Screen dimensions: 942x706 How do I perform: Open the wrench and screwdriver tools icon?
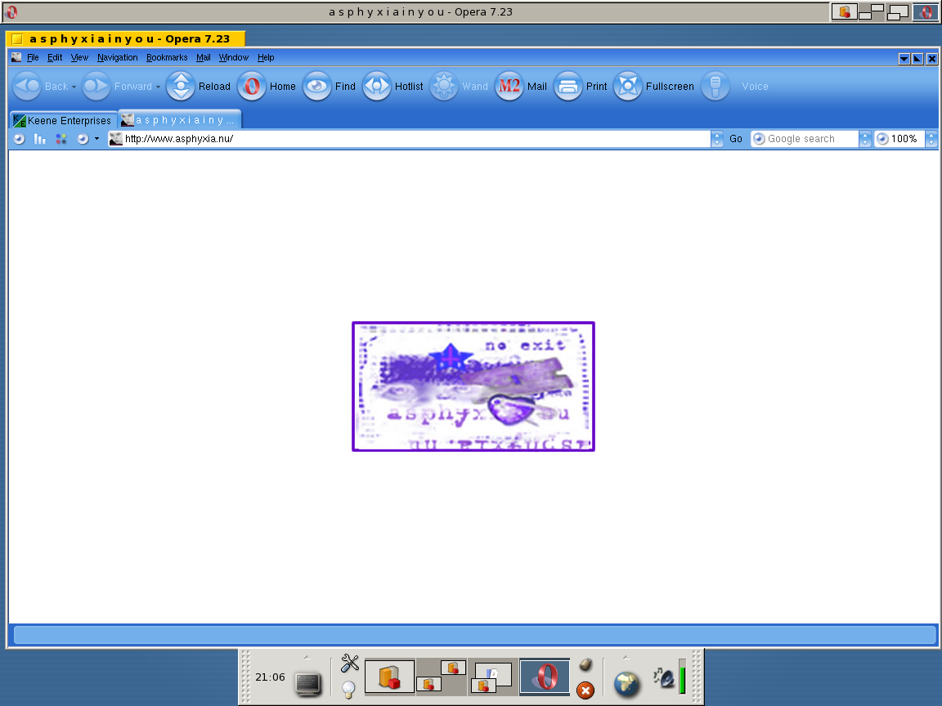click(350, 664)
